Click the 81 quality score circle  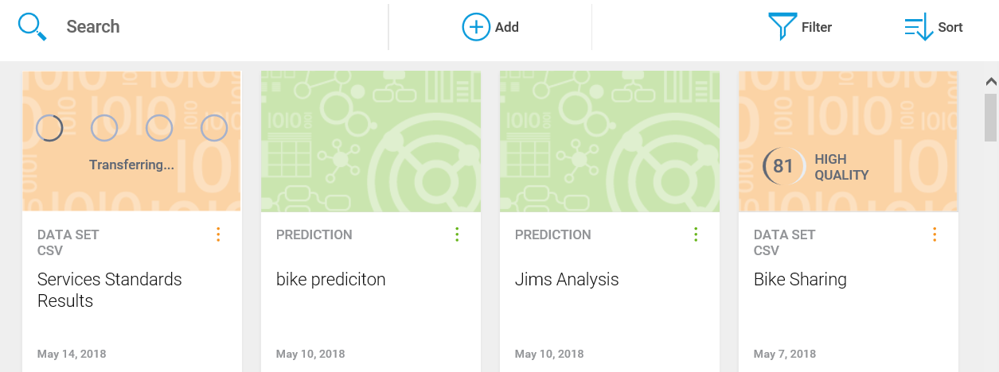[782, 166]
